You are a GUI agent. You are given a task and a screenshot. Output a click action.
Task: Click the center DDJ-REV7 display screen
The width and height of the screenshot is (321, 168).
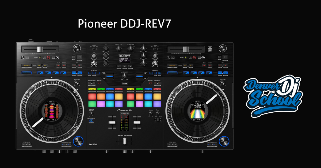point(124,60)
